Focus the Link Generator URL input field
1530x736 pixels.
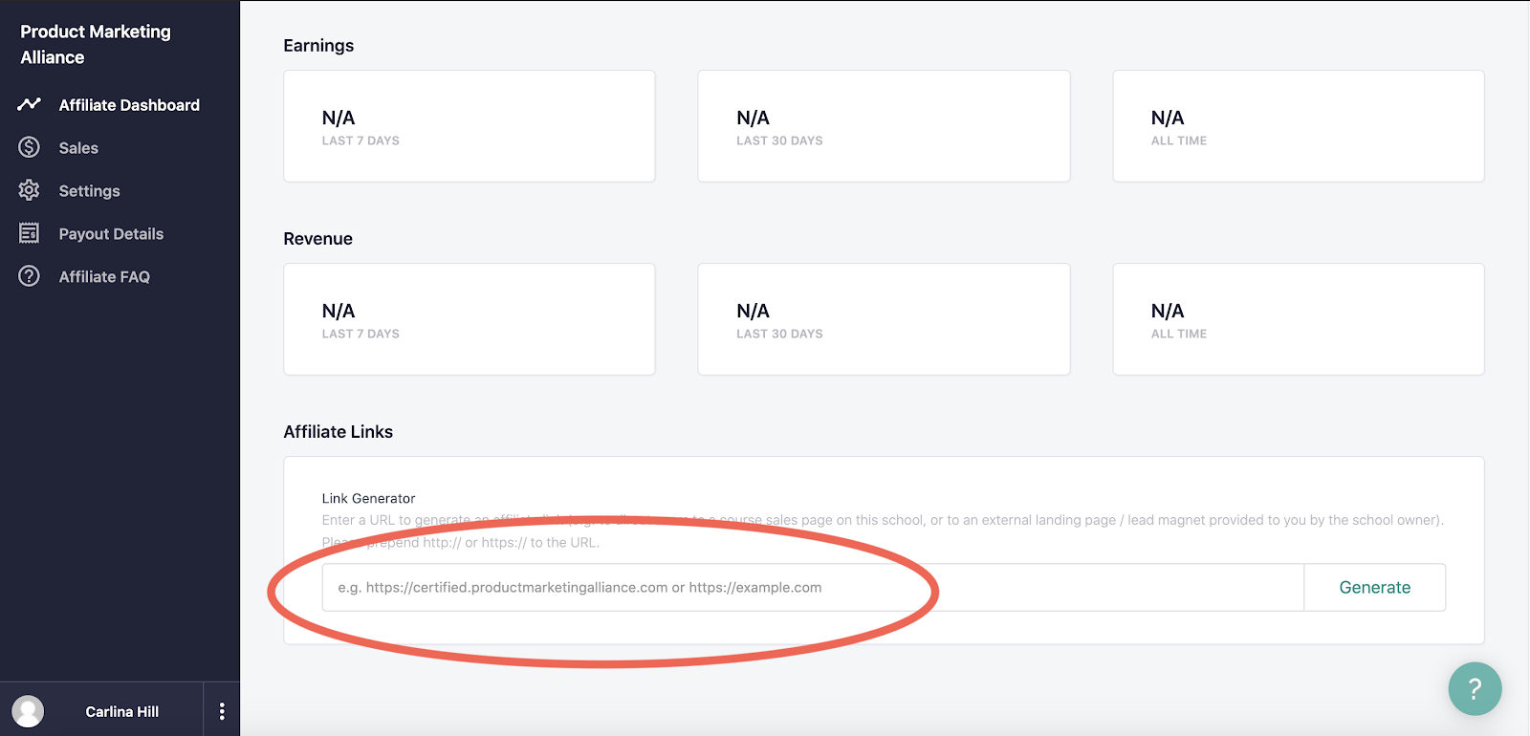pos(813,588)
